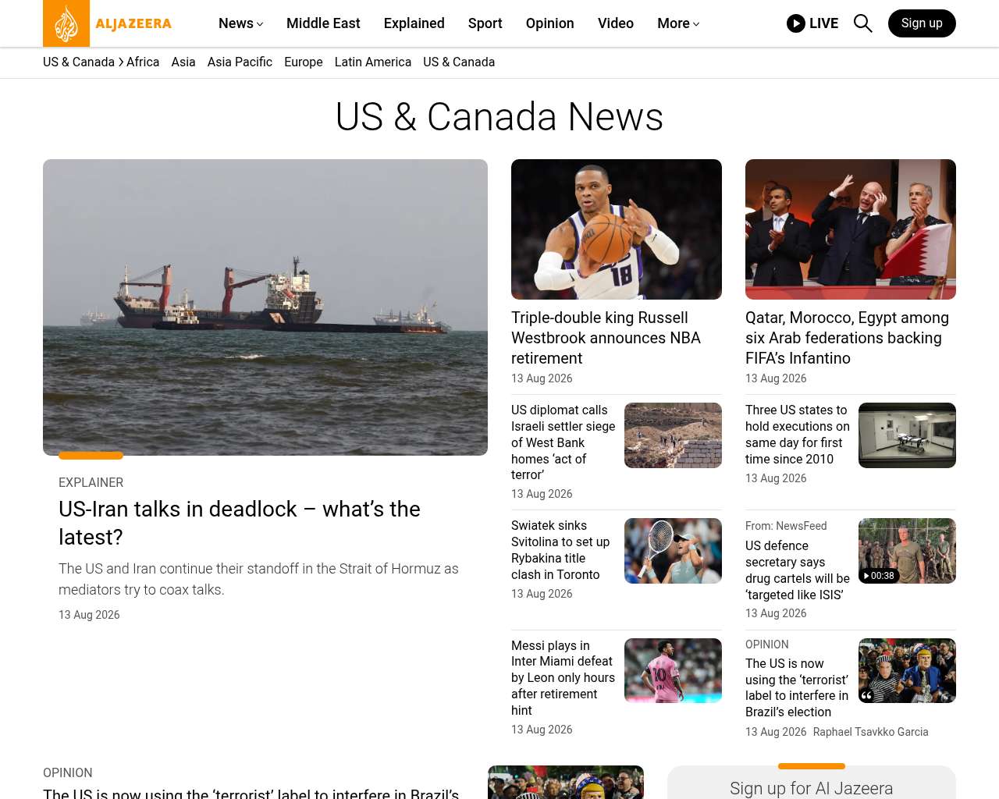Select Asia Pacific in the region bar

(x=240, y=62)
